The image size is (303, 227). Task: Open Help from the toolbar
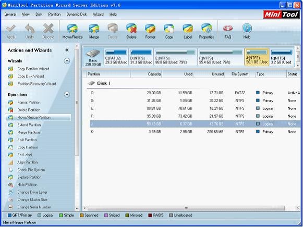point(247,32)
